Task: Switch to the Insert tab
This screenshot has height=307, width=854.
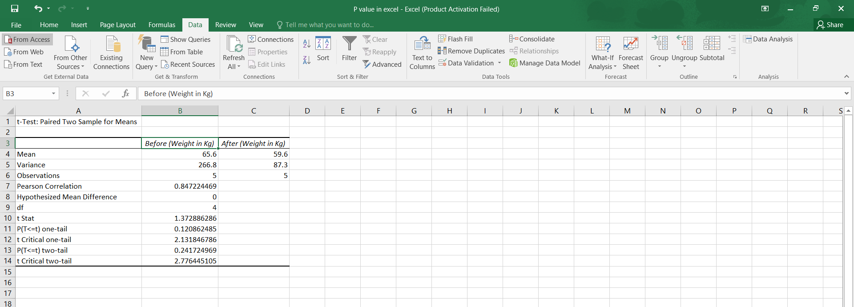Action: pyautogui.click(x=79, y=25)
